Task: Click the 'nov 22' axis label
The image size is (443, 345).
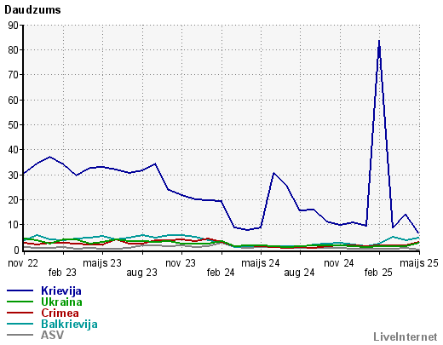Action: click(x=23, y=263)
